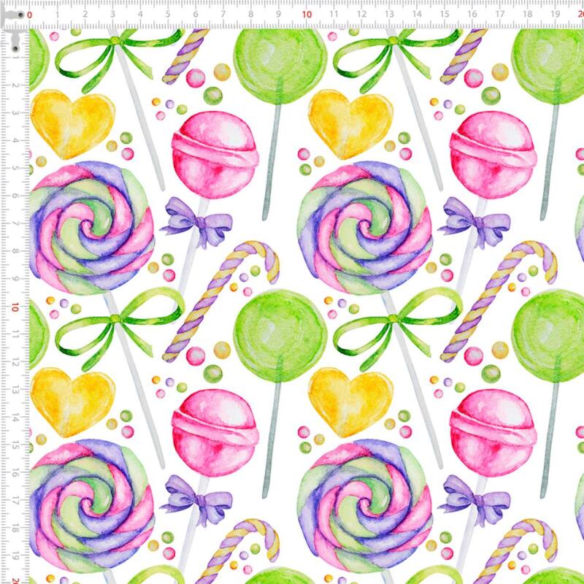Click the red 10 on the horizontal ruler
Image resolution: width=584 pixels, height=584 pixels.
[306, 13]
